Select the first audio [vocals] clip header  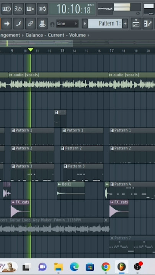coord(58,75)
